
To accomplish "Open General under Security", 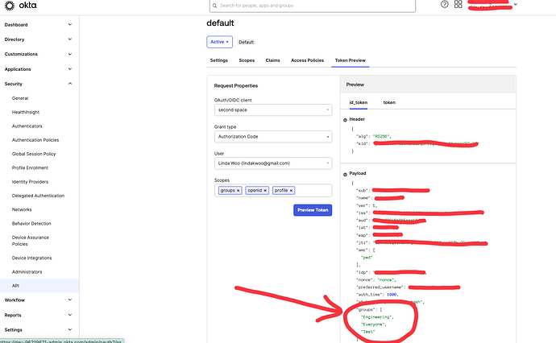I will point(20,98).
